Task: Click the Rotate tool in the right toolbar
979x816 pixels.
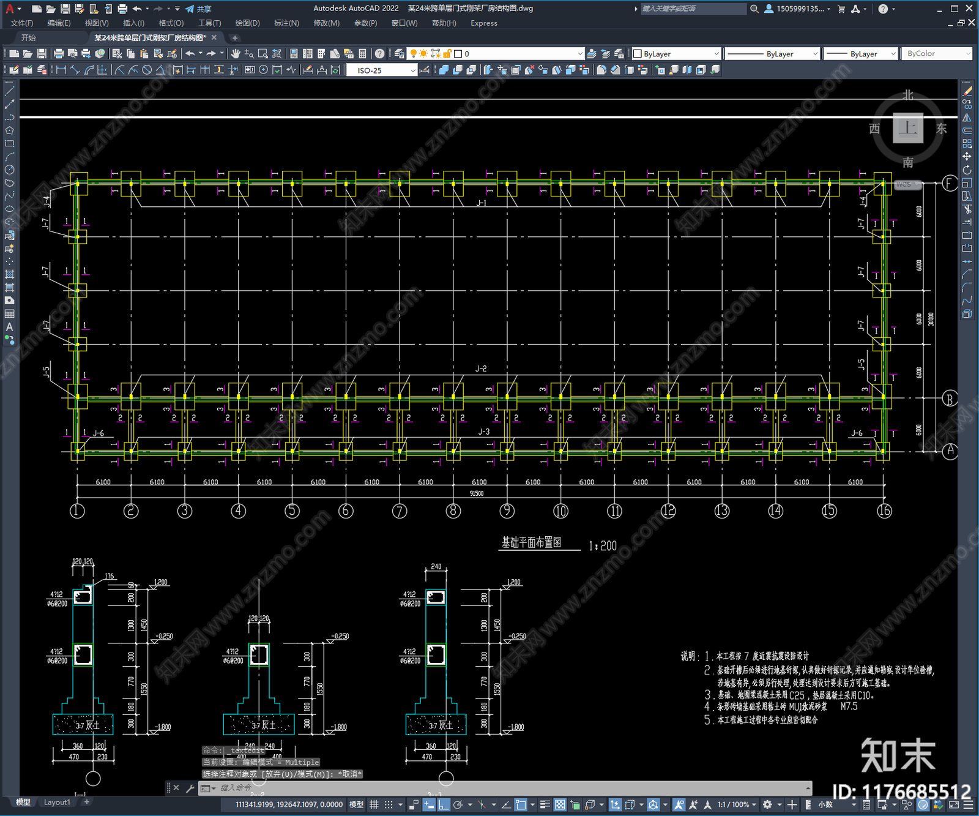Action: 967,170
